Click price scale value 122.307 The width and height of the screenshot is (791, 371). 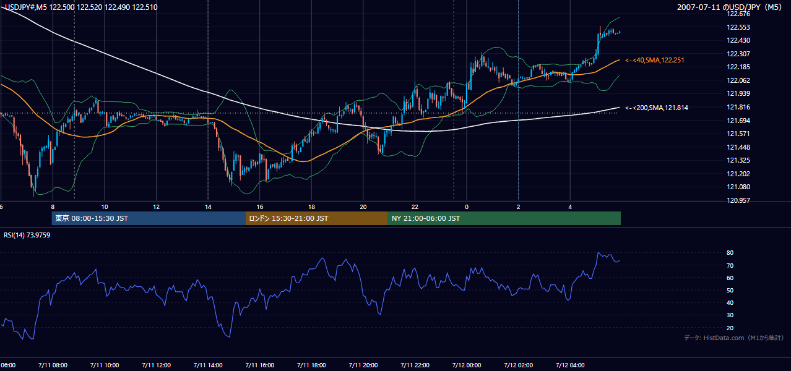[738, 54]
